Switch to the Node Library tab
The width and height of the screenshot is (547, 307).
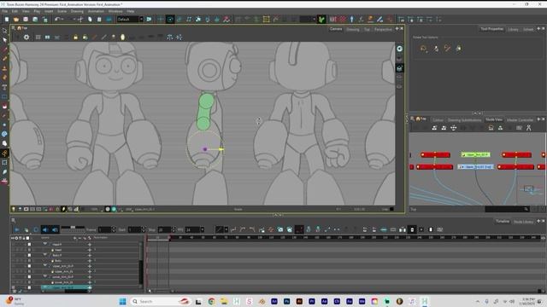coord(523,222)
